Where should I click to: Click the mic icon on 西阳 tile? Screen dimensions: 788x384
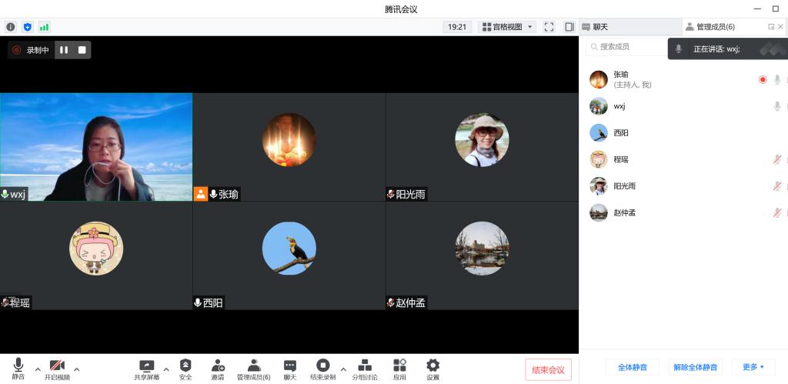[198, 302]
